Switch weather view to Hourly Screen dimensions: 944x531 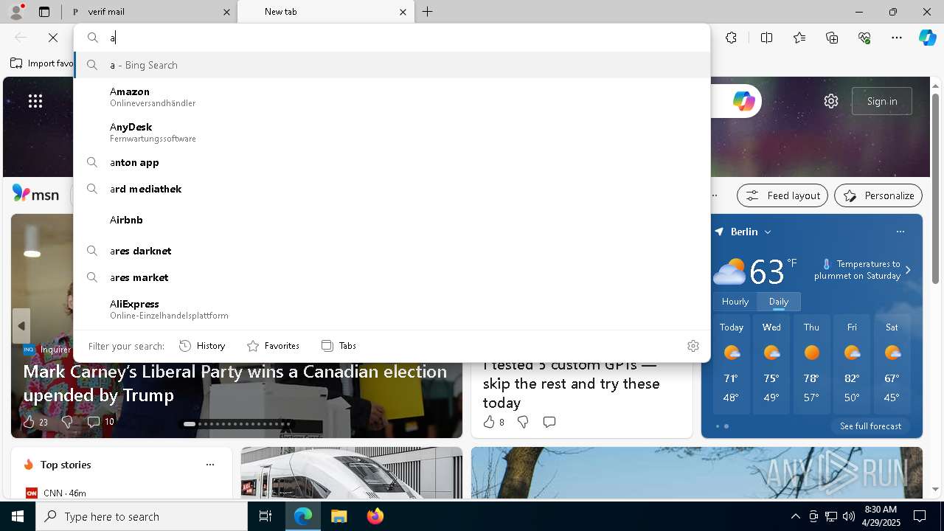(735, 302)
